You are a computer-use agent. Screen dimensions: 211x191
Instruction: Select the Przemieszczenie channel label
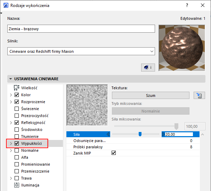pos(35,171)
